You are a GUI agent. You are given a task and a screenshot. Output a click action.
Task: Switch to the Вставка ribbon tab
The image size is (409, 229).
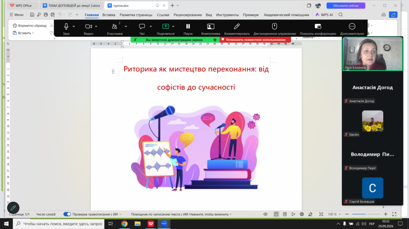click(109, 15)
